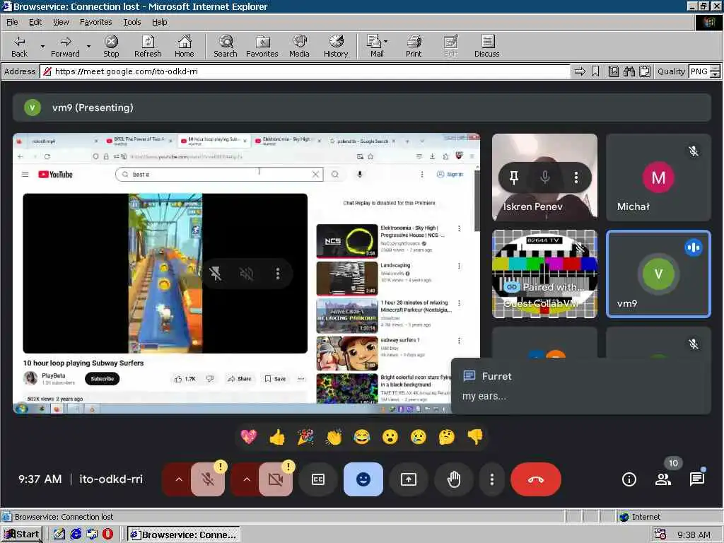Open the Tools menu
This screenshot has width=724, height=543.
132,22
